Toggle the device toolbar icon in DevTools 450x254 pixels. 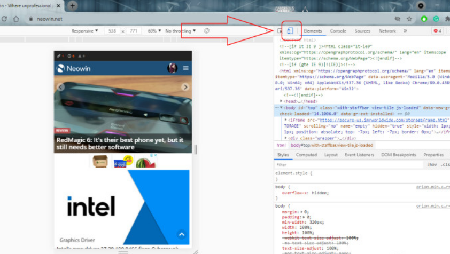click(290, 30)
